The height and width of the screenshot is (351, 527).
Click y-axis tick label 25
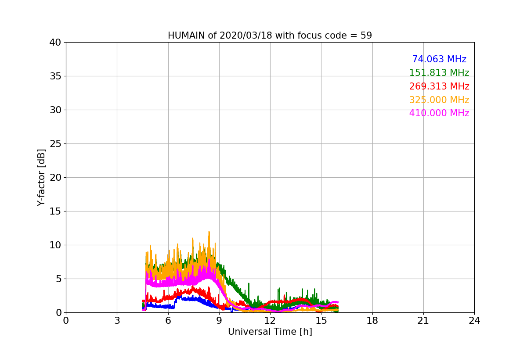[55, 144]
